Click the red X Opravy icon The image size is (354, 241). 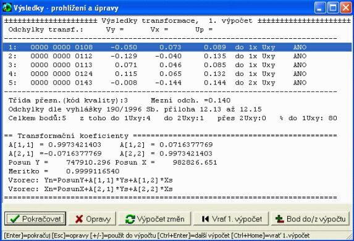pyautogui.click(x=79, y=219)
